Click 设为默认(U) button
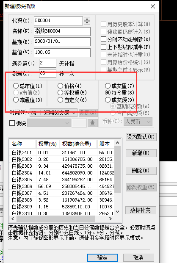This screenshot has width=177, height=263. pos(141,137)
